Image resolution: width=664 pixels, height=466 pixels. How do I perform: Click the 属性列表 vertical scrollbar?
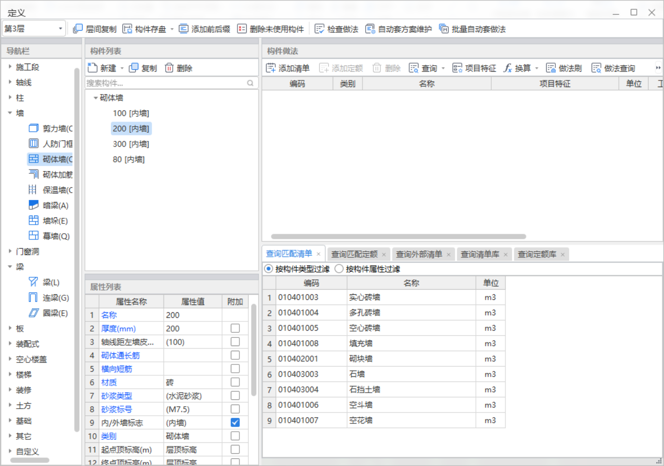coord(253,350)
